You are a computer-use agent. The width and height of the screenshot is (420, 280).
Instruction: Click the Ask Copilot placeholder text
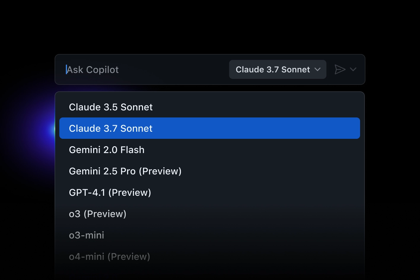pos(93,70)
